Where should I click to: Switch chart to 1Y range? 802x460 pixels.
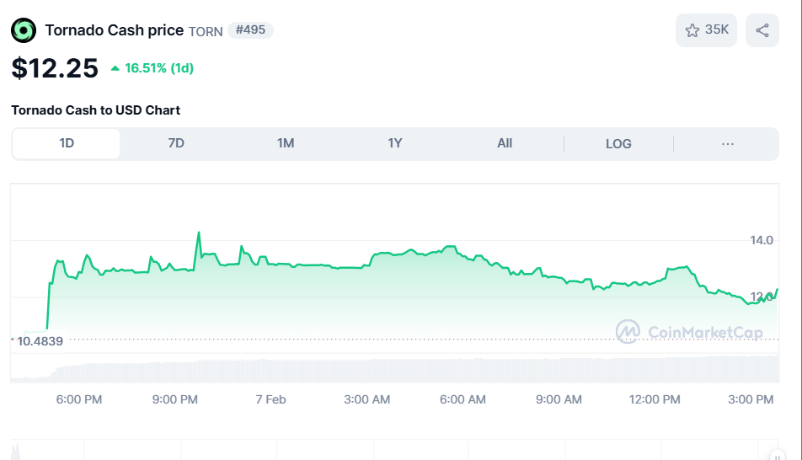(x=395, y=143)
